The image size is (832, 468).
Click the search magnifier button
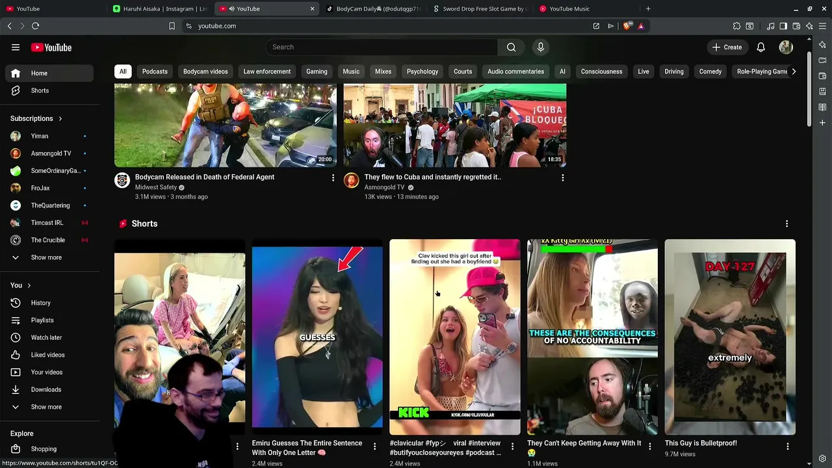coord(512,47)
